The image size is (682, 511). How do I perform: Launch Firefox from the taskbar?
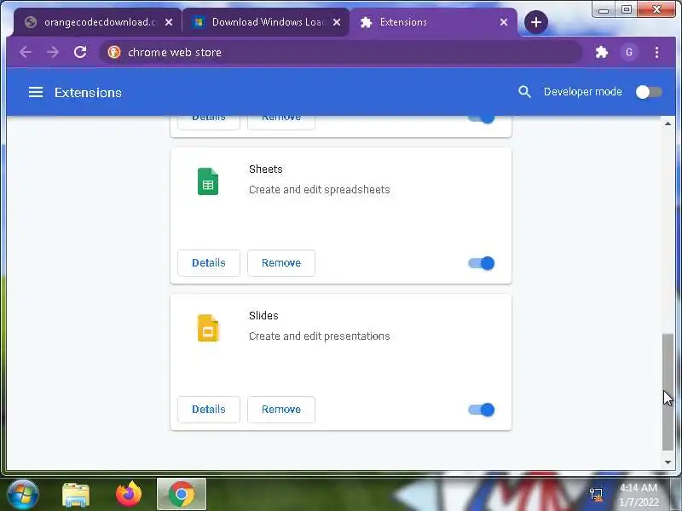pos(129,494)
